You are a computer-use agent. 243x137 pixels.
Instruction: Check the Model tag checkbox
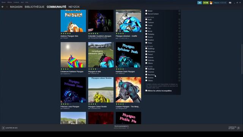coord(146,11)
